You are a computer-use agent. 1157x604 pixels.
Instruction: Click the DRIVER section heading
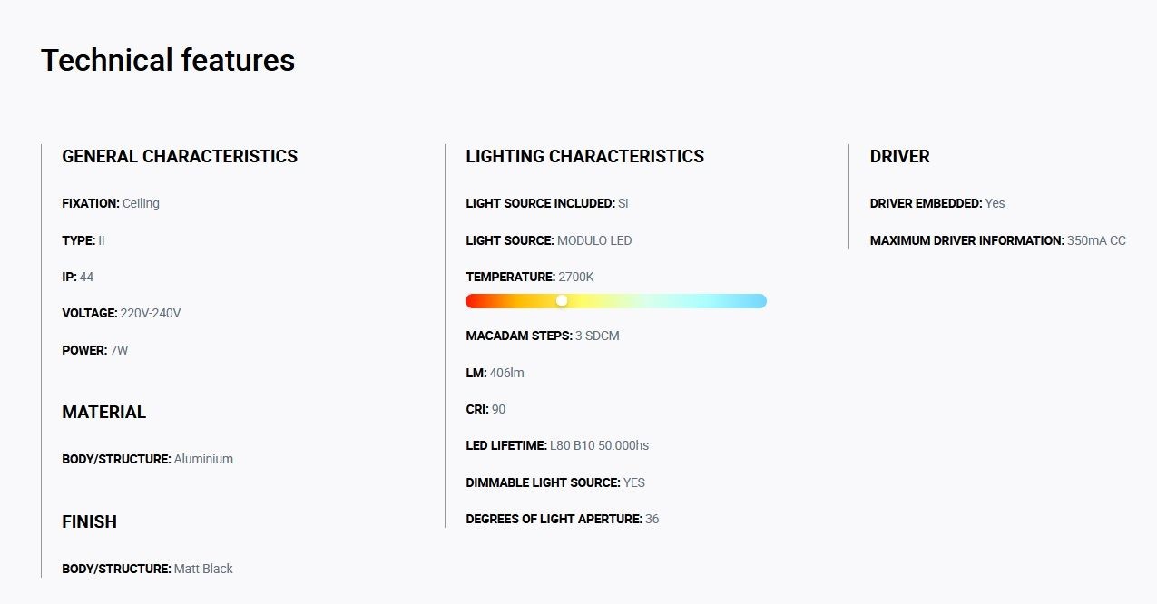click(x=899, y=156)
